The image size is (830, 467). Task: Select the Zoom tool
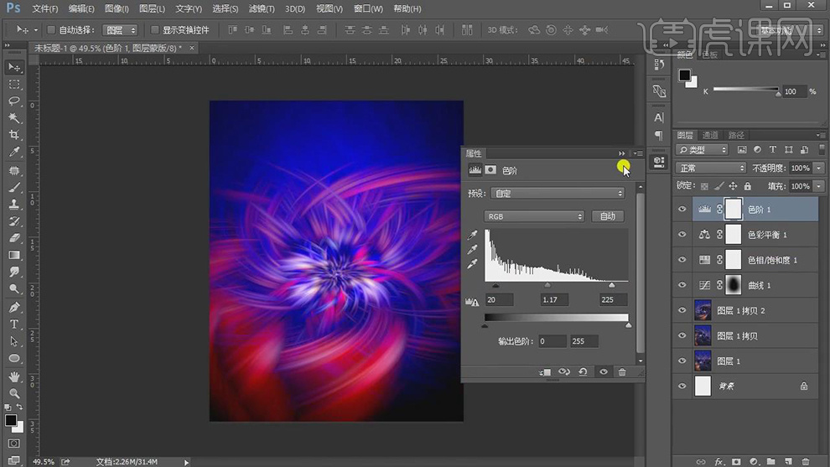pos(14,393)
